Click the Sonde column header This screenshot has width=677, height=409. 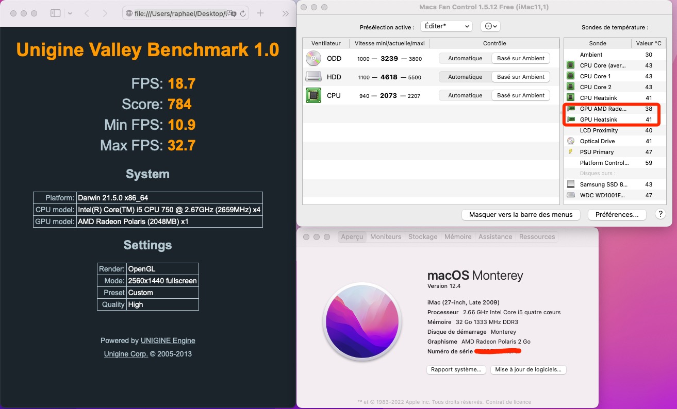tap(598, 43)
